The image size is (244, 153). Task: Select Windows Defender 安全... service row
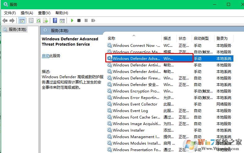coord(170,84)
